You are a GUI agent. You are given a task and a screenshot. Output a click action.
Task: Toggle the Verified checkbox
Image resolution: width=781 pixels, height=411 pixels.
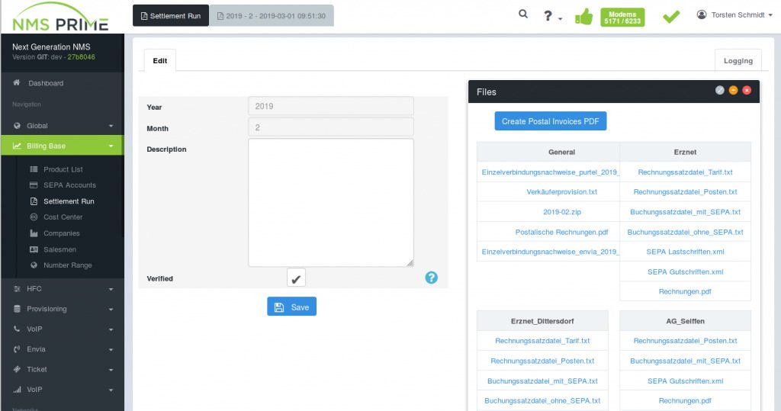point(296,278)
